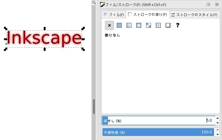Click the 不透明度 (%) opacity slider

[158, 132]
